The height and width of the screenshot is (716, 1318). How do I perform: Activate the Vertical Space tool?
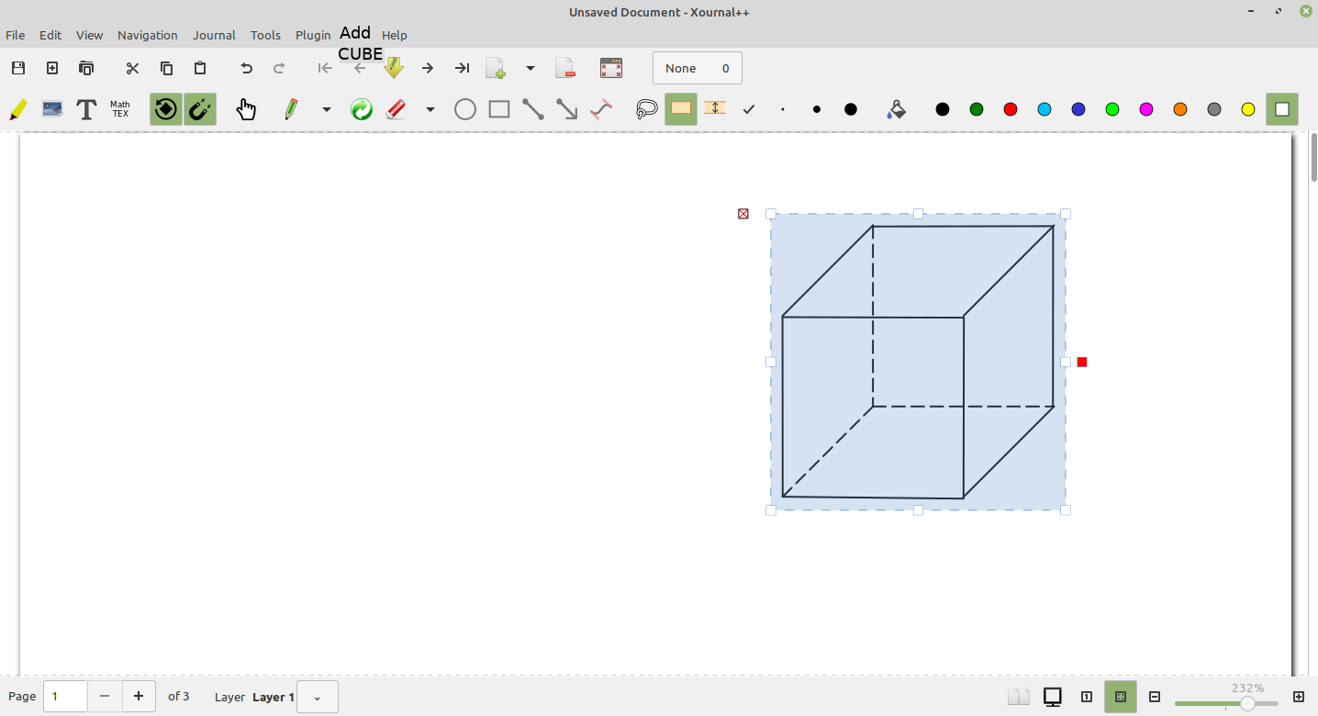coord(716,108)
